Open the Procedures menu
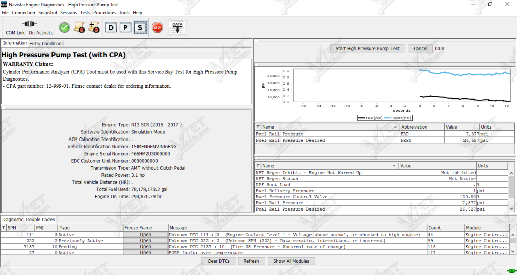 105,13
